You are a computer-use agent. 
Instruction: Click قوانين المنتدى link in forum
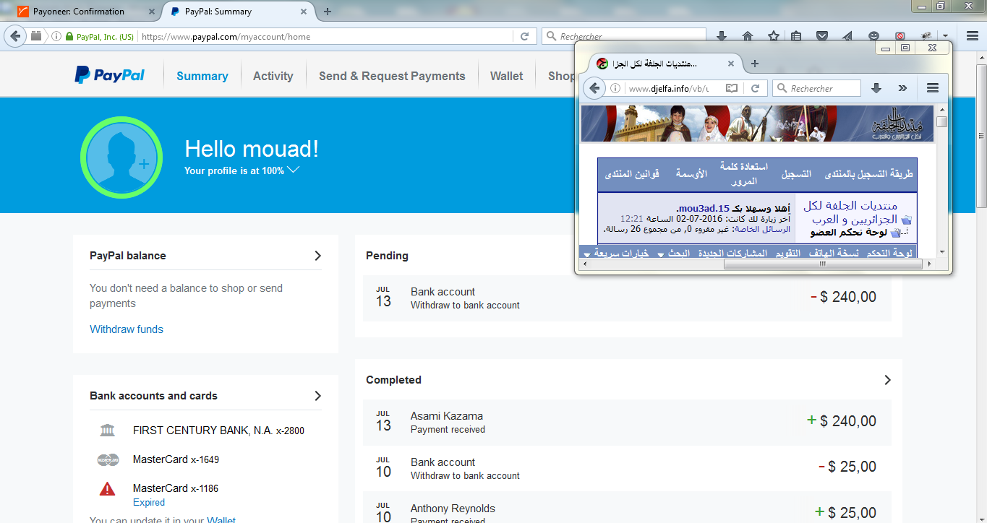pos(631,174)
